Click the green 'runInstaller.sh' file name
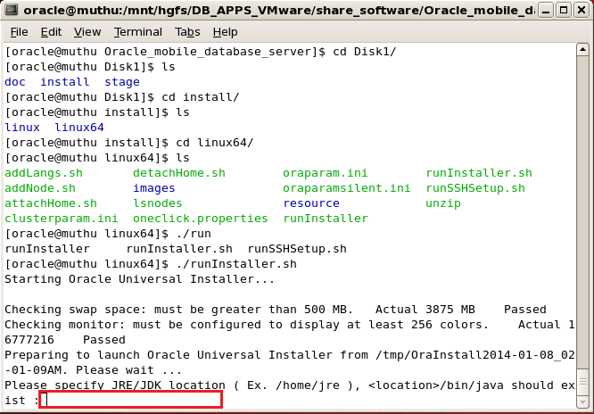 (x=479, y=173)
